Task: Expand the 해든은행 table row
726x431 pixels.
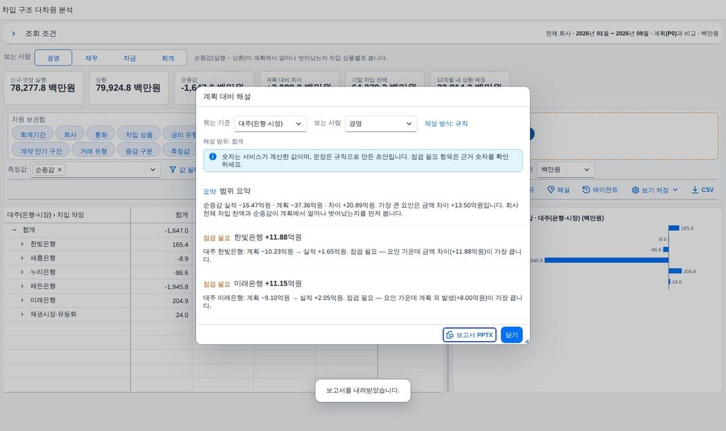Action: pos(22,286)
